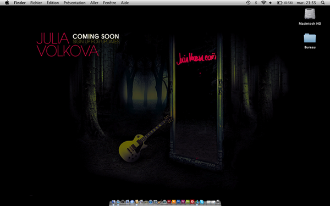Open the volume control in menu bar
This screenshot has height=206, width=330.
click(271, 3)
